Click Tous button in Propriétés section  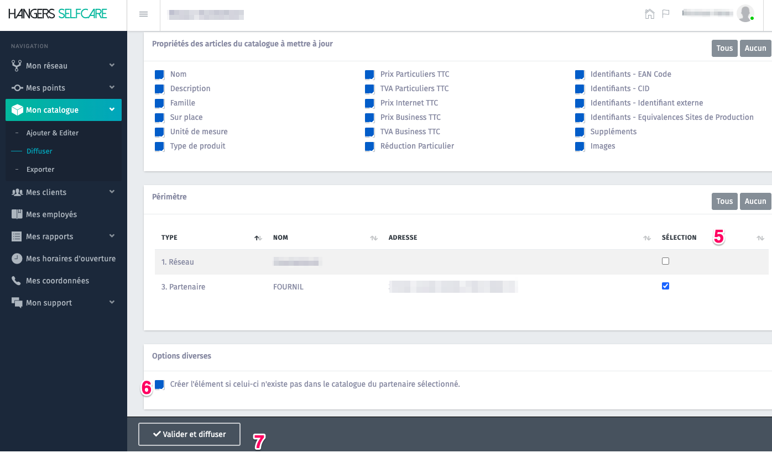(x=724, y=48)
